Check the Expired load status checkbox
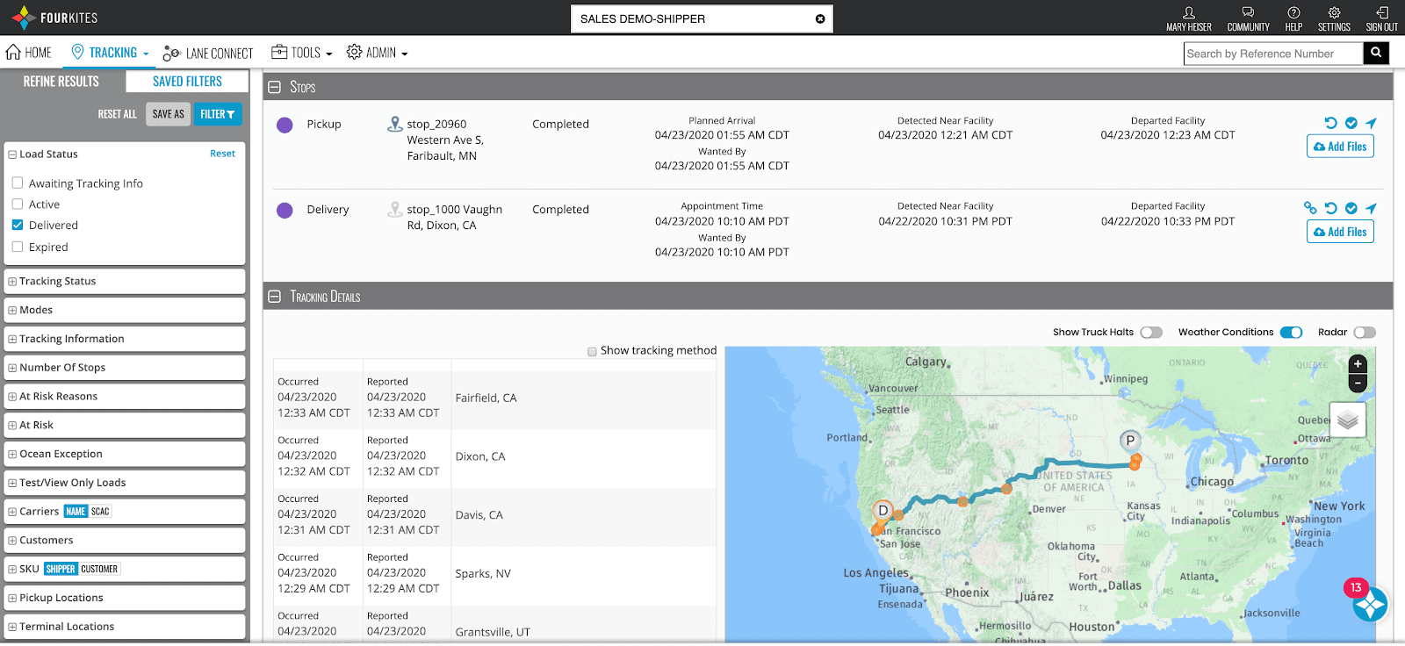 coord(18,247)
